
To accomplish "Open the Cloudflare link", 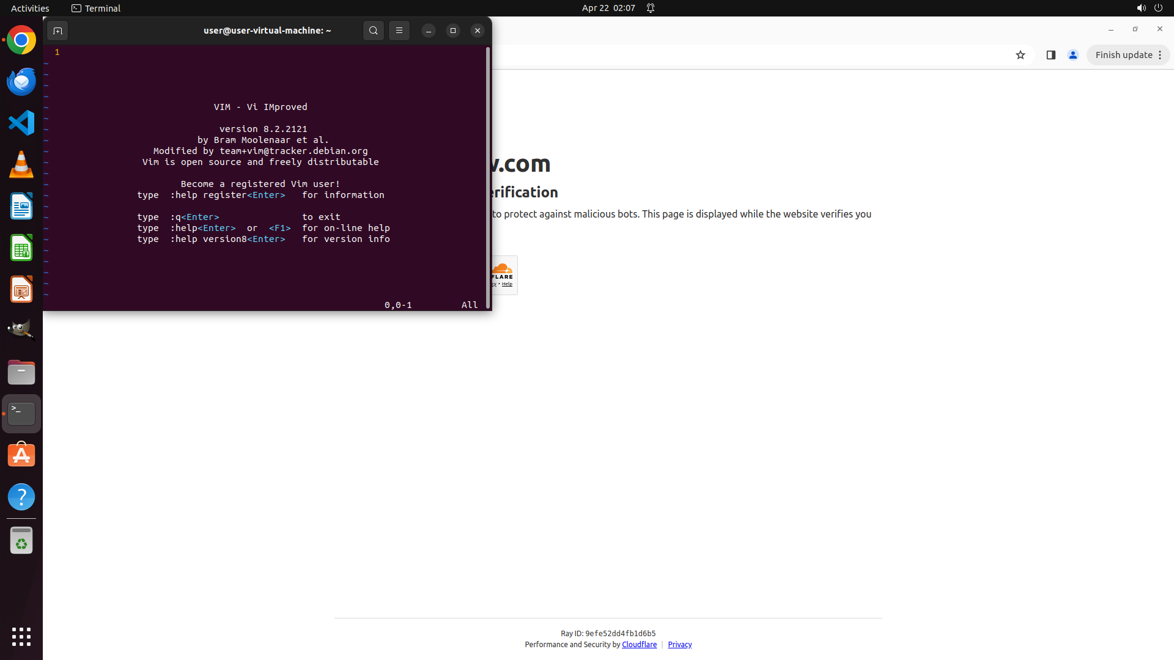I will click(x=639, y=645).
